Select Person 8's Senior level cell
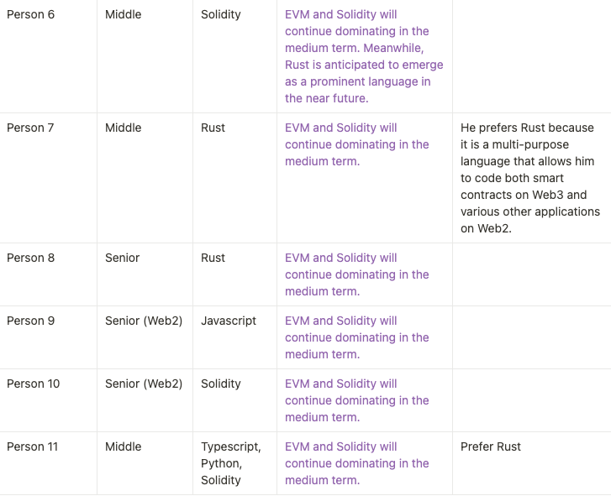 tap(145, 274)
